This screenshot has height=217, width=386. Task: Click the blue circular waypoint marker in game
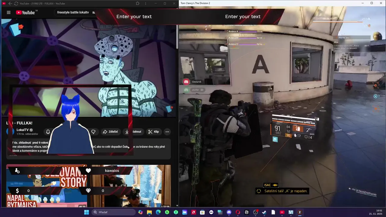pyautogui.click(x=375, y=96)
